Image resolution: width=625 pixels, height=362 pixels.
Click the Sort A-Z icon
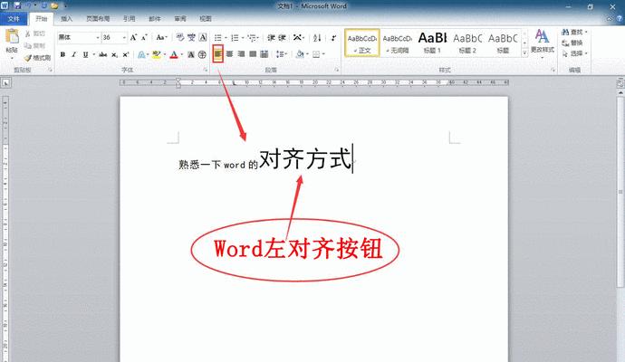point(317,38)
